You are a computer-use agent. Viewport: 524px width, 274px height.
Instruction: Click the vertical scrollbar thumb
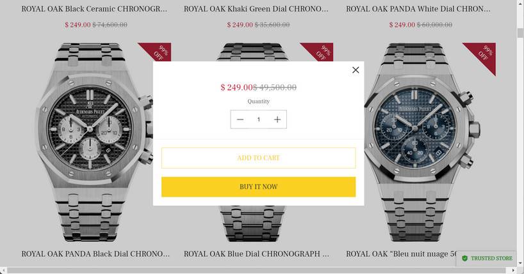click(x=520, y=33)
